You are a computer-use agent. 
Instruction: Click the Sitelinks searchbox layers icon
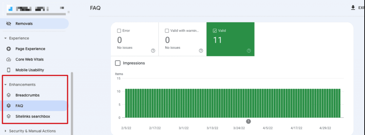pyautogui.click(x=9, y=117)
